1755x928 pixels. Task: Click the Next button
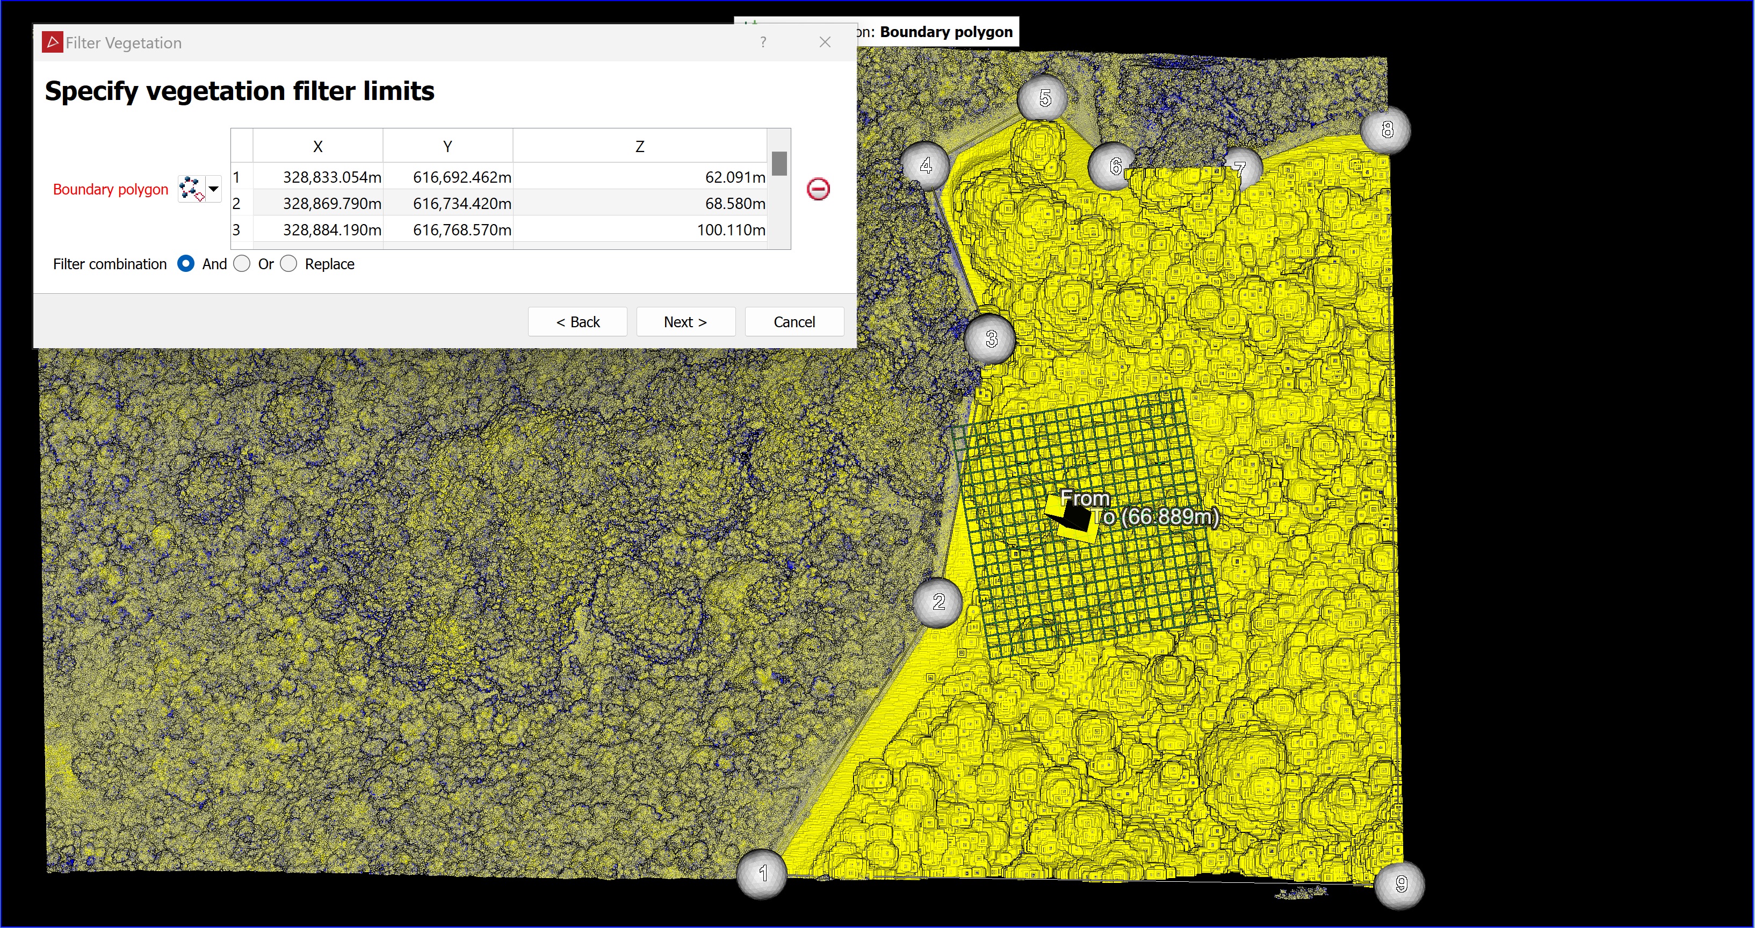pyautogui.click(x=685, y=321)
